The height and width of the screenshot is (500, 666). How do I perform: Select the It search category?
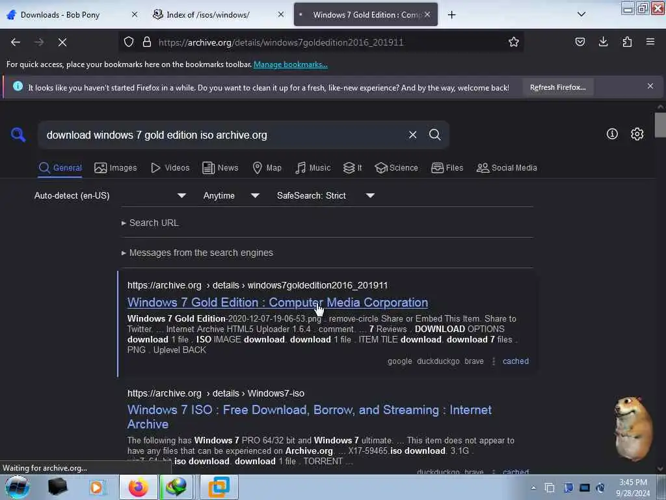pos(353,168)
